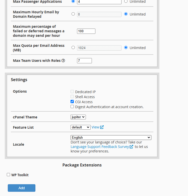Choose Unlimited for Maximum Hourly Email by Domain

coord(126,14)
